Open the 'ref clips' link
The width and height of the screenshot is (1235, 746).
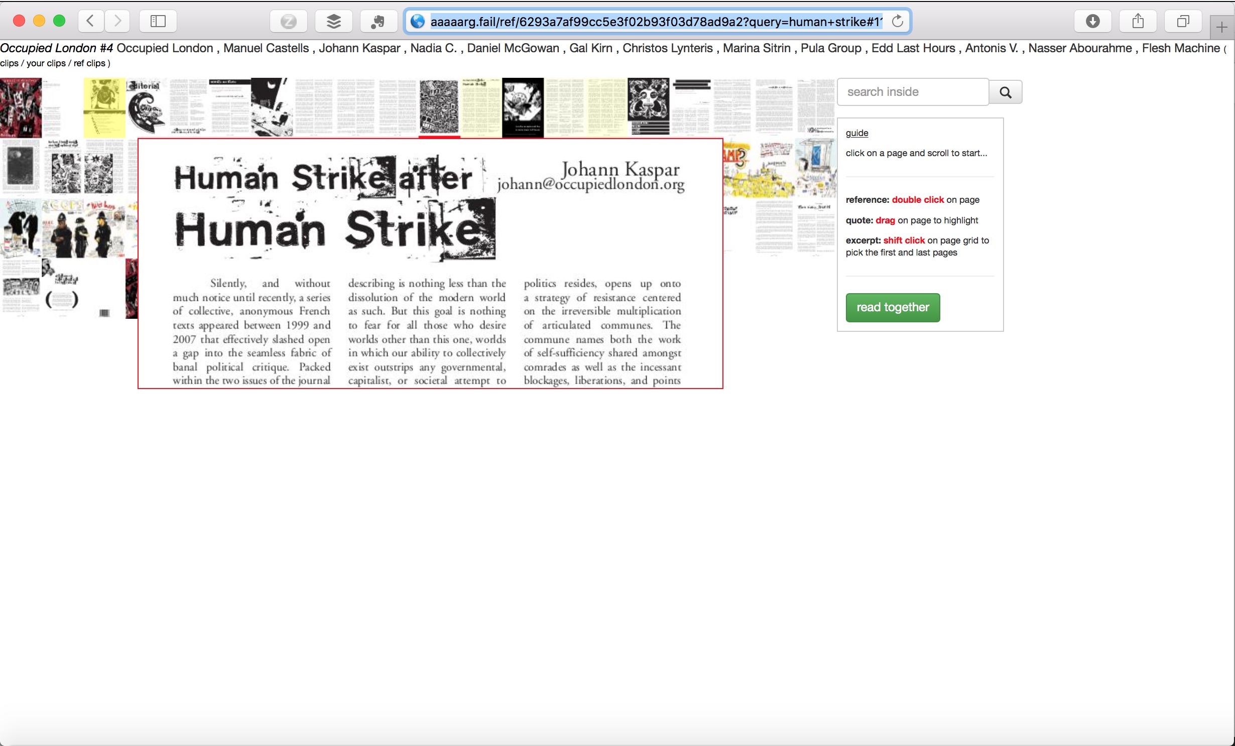[89, 63]
